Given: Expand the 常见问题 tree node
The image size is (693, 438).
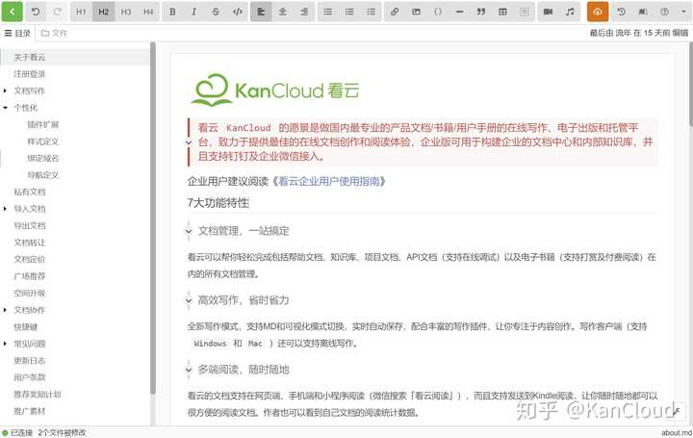Looking at the screenshot, I should pyautogui.click(x=6, y=344).
